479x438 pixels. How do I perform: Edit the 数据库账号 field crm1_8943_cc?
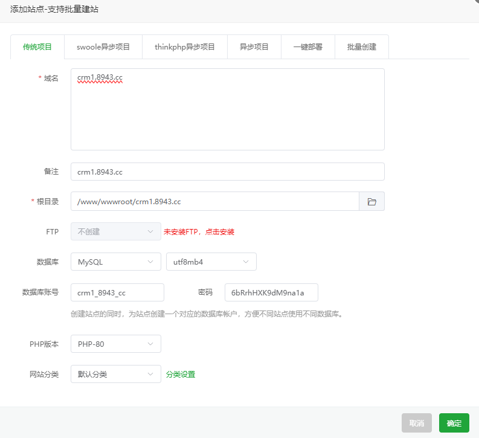click(117, 292)
